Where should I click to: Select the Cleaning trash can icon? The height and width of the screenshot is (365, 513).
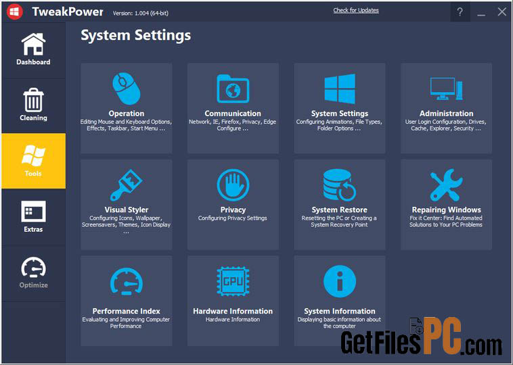(33, 100)
